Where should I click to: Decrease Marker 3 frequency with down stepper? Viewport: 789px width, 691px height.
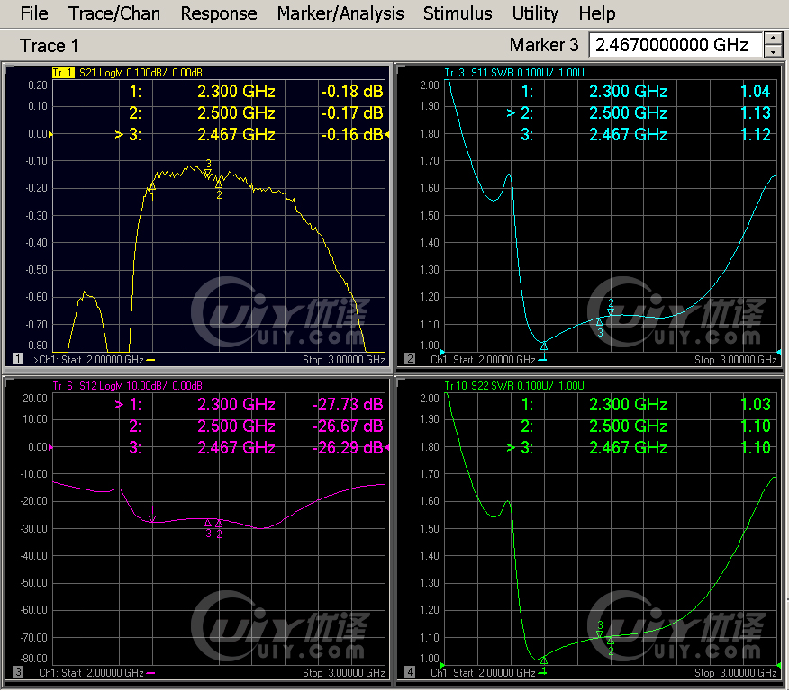(774, 51)
